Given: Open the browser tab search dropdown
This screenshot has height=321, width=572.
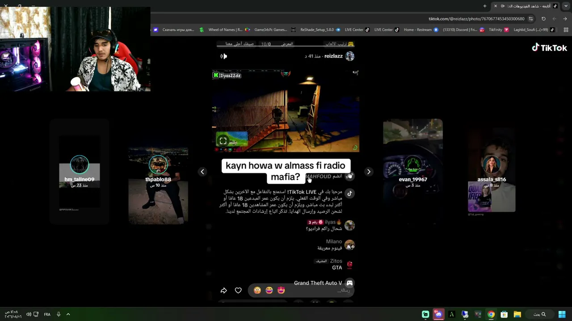Looking at the screenshot, I should 566,6.
